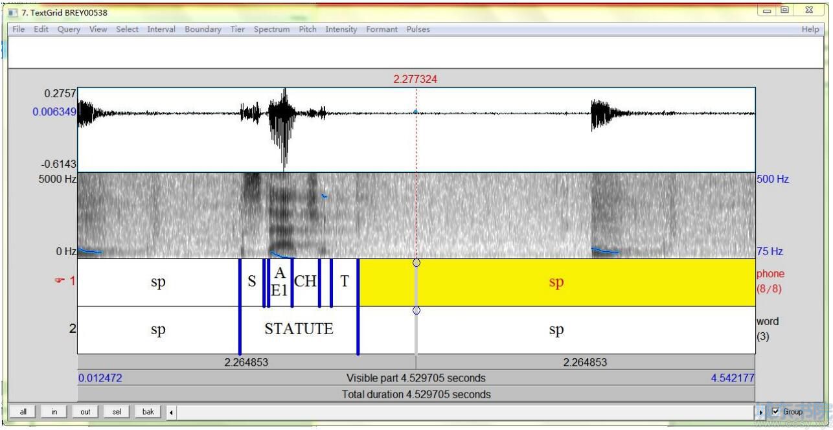Select the first 'sp' interval on word tier

(x=158, y=330)
